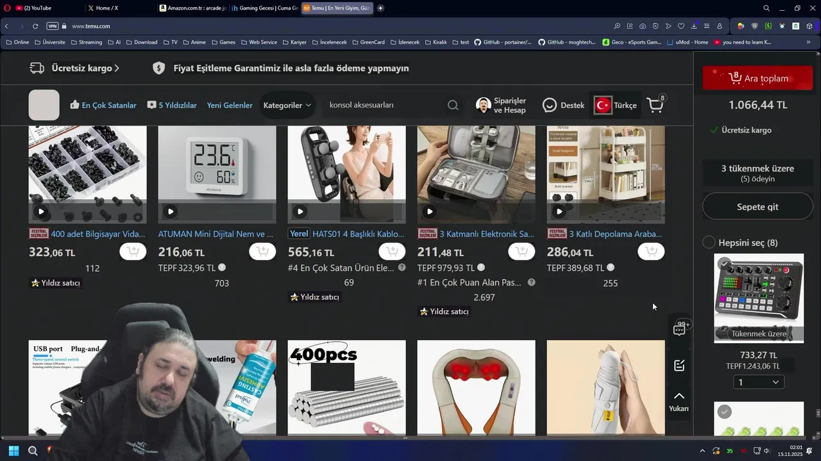Viewport: 821px width, 461px height.
Task: Add 400 adet Bilgisayar Vida item to cart
Action: tap(133, 252)
